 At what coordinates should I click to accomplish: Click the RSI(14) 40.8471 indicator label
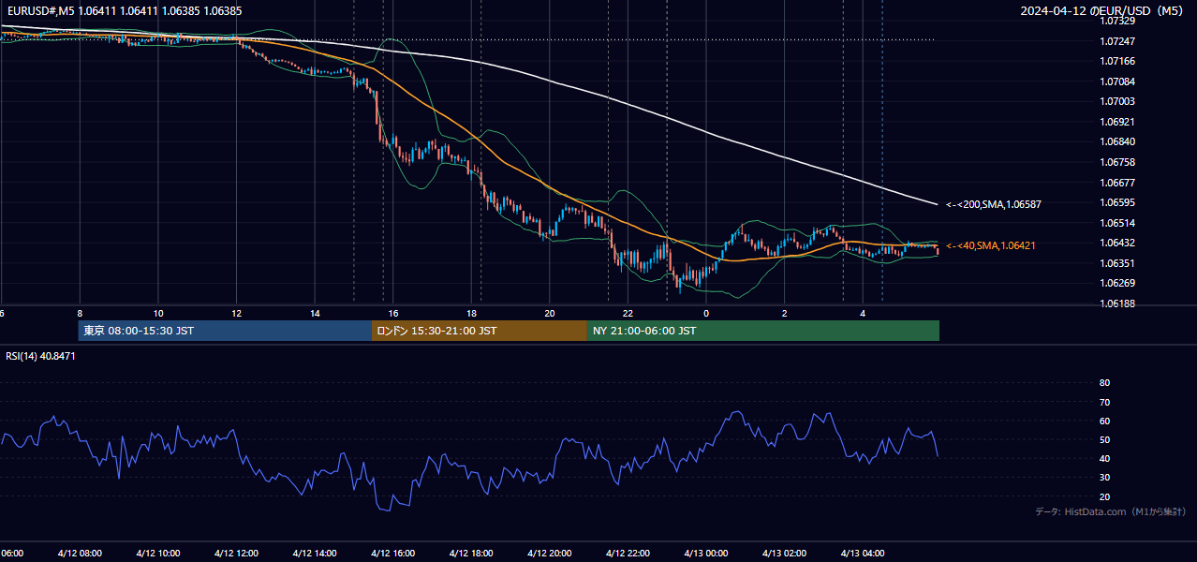tap(40, 356)
